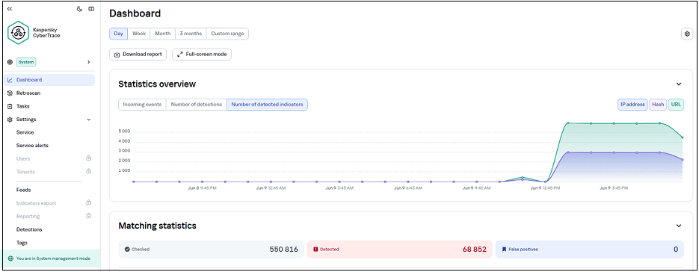Viewport: 699px width, 272px height.
Task: Click the lock icon next to Reporting
Action: (x=89, y=216)
